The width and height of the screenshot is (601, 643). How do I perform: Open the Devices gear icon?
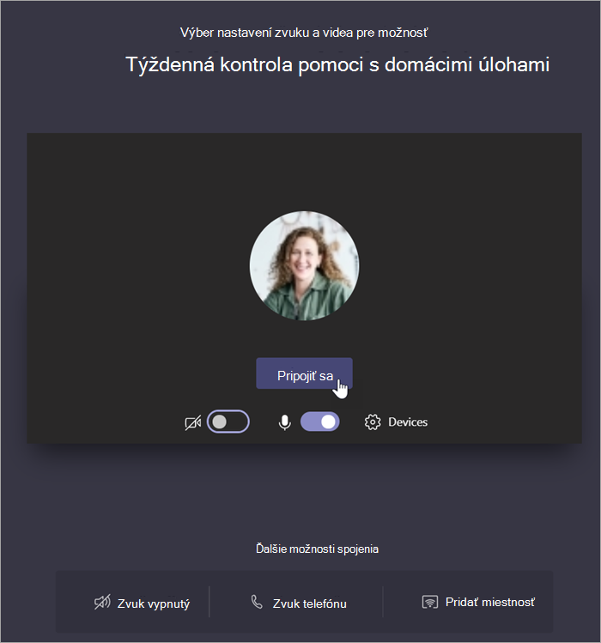(x=373, y=422)
